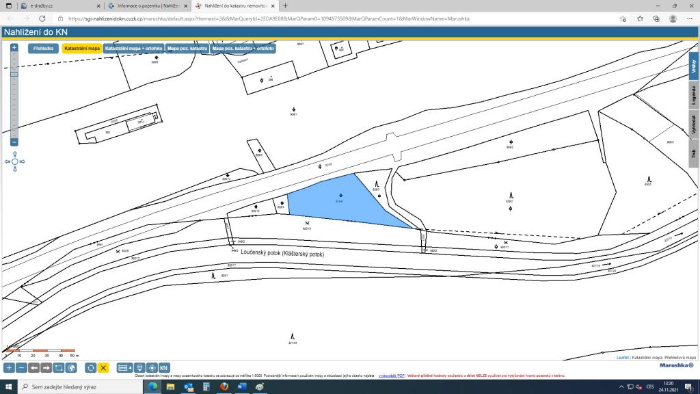Open the Windows notification center

click(x=689, y=387)
